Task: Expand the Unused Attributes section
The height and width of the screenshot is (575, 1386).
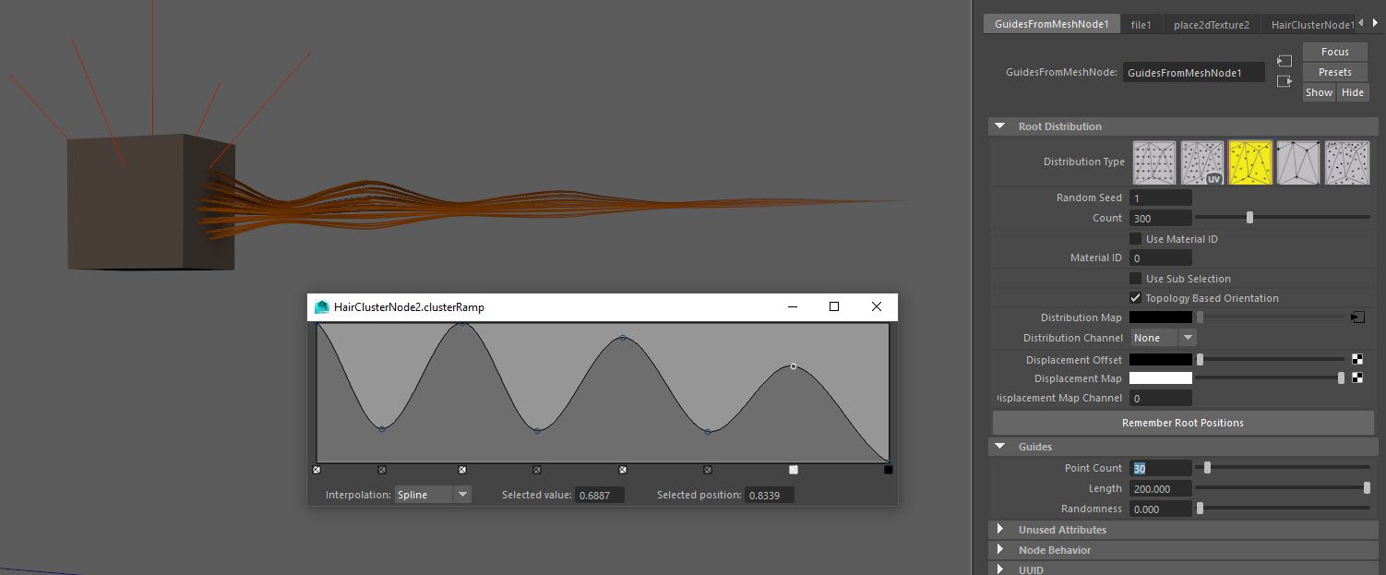Action: (1000, 530)
